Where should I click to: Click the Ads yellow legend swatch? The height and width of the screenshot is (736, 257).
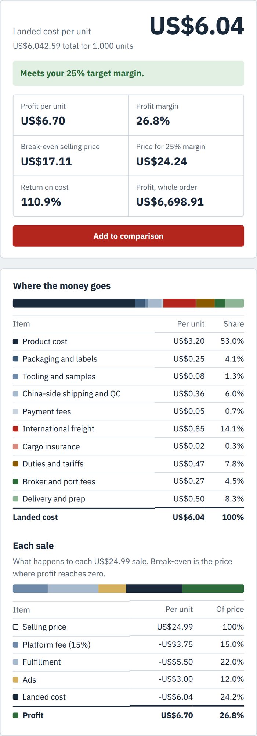15,680
